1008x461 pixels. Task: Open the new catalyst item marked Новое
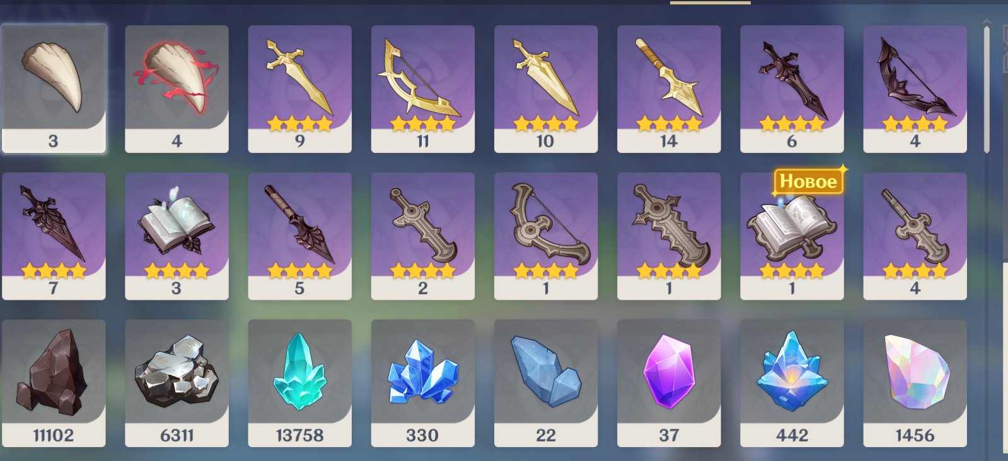point(792,236)
